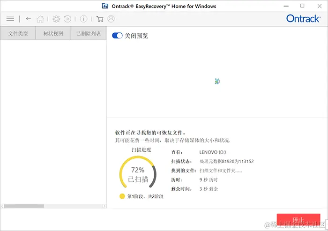Image resolution: width=328 pixels, height=231 pixels.
Task: Click the shopping cart icon
Action: (100, 19)
